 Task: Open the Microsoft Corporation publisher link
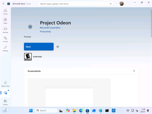point(50,28)
